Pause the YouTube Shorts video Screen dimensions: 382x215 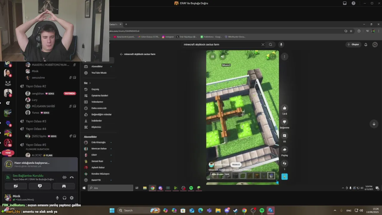click(212, 56)
